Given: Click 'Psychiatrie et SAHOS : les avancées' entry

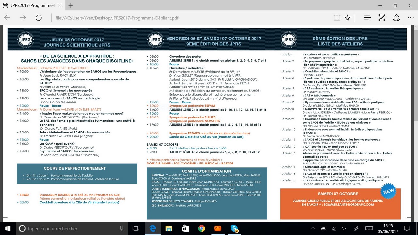Looking at the screenshot, I should 67,151.
